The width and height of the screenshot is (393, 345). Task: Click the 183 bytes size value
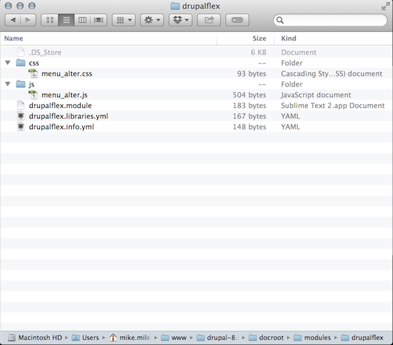click(x=250, y=106)
